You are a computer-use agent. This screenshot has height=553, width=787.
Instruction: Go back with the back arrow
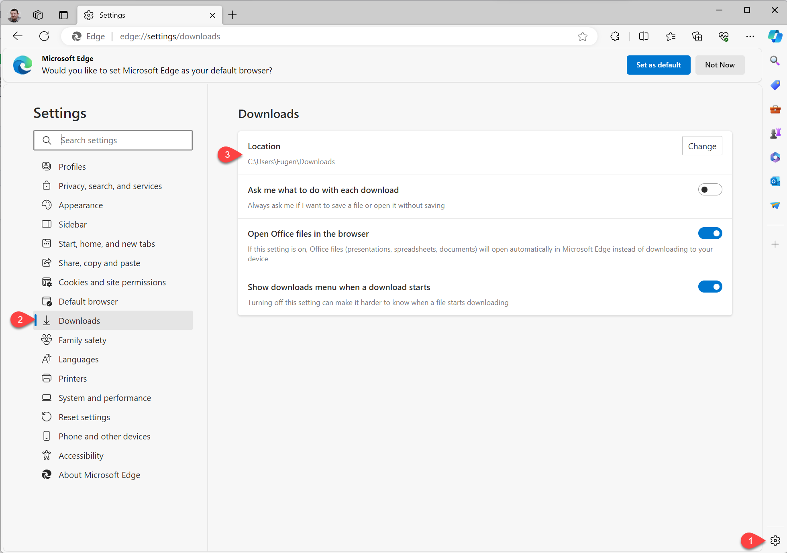point(18,37)
